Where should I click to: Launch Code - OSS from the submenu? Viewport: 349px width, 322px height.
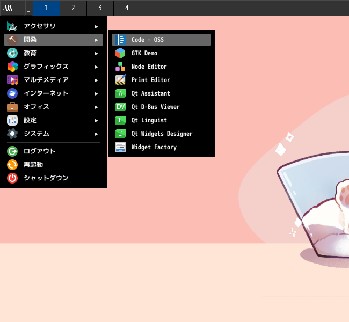coord(162,40)
